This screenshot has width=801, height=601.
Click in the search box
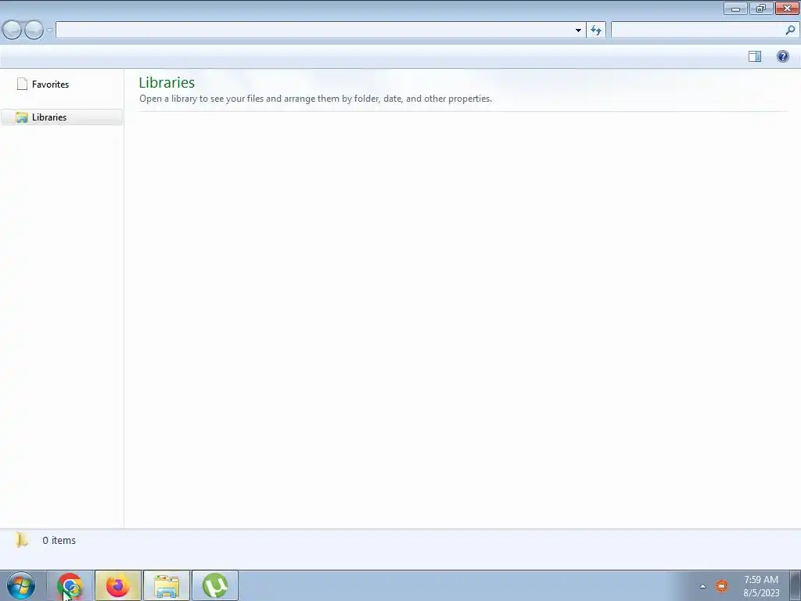pyautogui.click(x=697, y=31)
